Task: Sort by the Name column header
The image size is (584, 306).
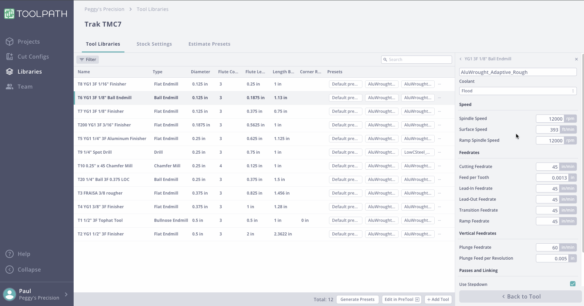Action: click(x=84, y=72)
